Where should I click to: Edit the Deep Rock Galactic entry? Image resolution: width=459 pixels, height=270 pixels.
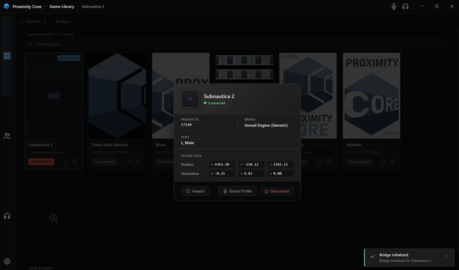(x=129, y=162)
